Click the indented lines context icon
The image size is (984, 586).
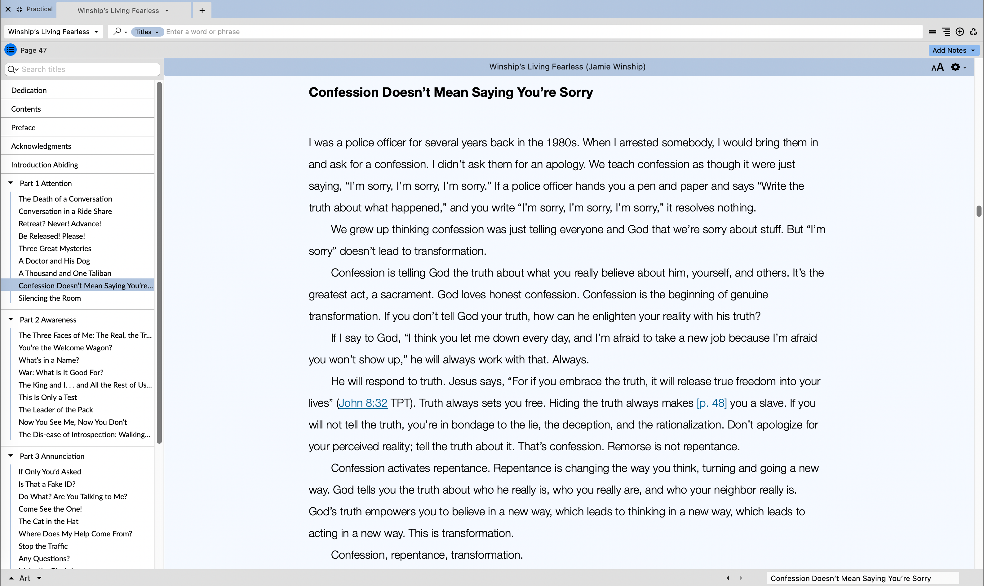(x=946, y=32)
